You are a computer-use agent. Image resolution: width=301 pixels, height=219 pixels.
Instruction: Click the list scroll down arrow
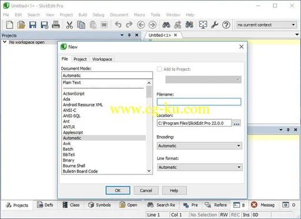pos(149,171)
